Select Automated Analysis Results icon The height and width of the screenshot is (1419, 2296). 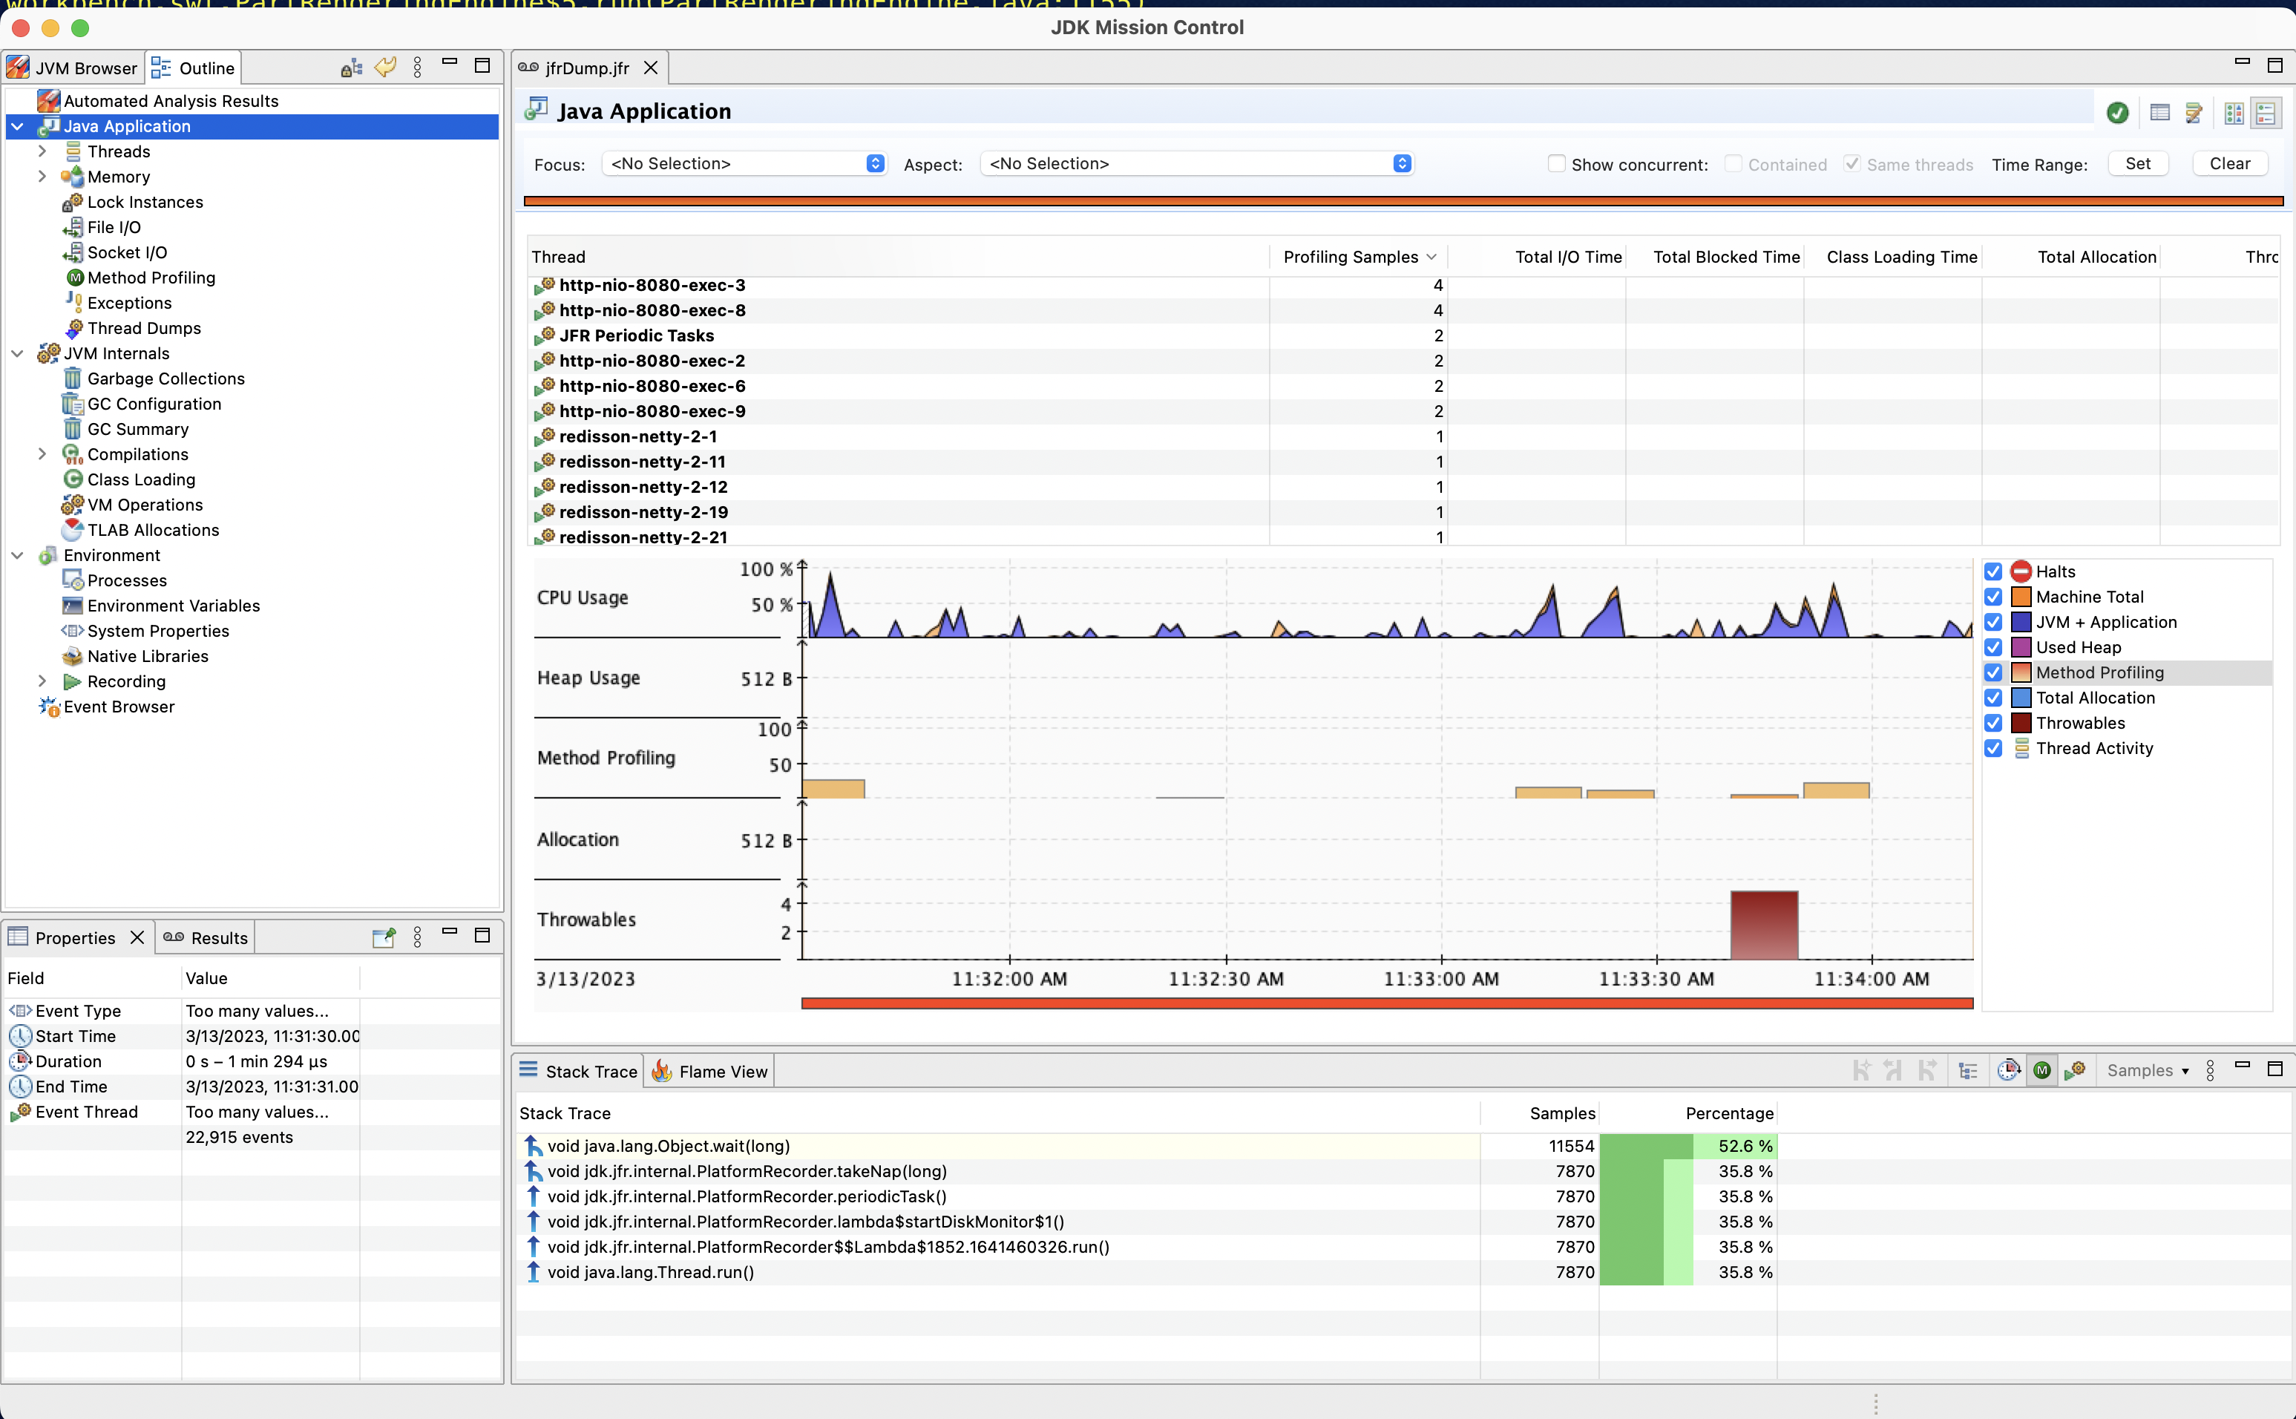coord(47,100)
